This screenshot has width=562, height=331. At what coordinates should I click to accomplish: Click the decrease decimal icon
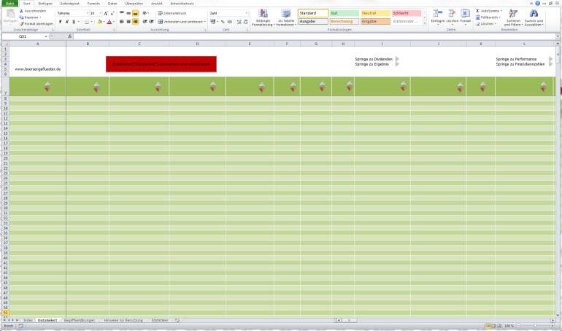click(x=245, y=22)
